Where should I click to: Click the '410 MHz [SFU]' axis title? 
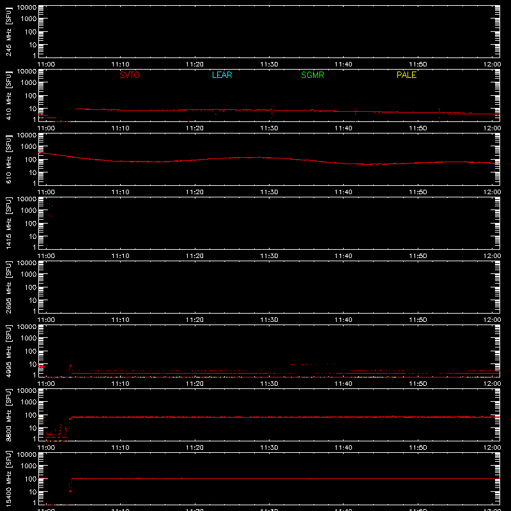[x=9, y=95]
